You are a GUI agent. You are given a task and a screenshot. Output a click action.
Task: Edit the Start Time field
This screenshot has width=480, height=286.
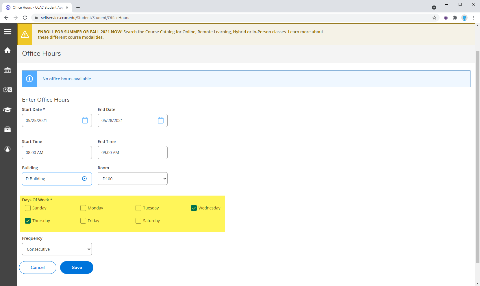(x=57, y=153)
